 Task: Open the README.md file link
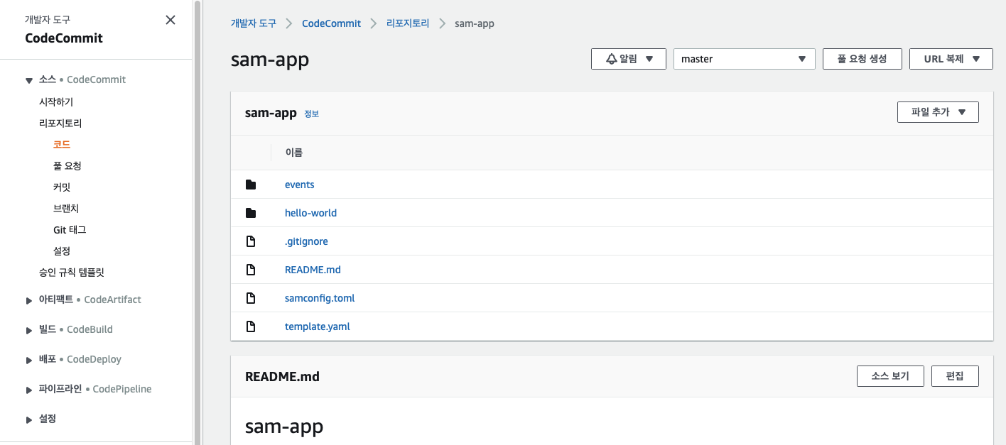313,270
